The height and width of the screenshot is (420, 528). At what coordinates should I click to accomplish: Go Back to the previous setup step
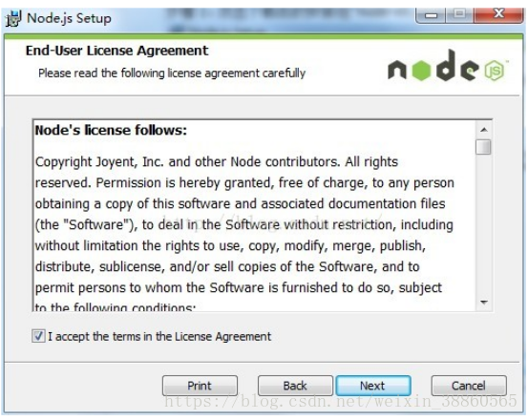click(x=295, y=386)
